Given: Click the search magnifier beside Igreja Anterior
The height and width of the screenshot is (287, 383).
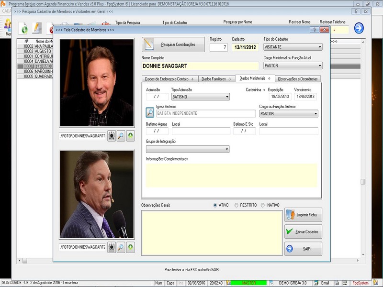Looking at the screenshot, I should [150, 112].
